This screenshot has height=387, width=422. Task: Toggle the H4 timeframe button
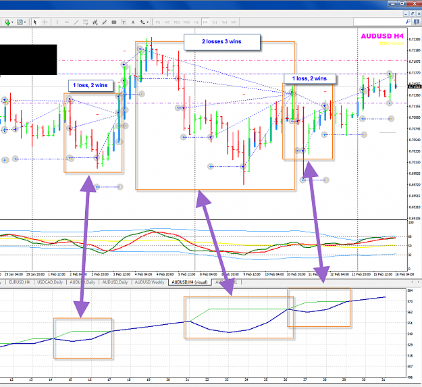[205, 22]
